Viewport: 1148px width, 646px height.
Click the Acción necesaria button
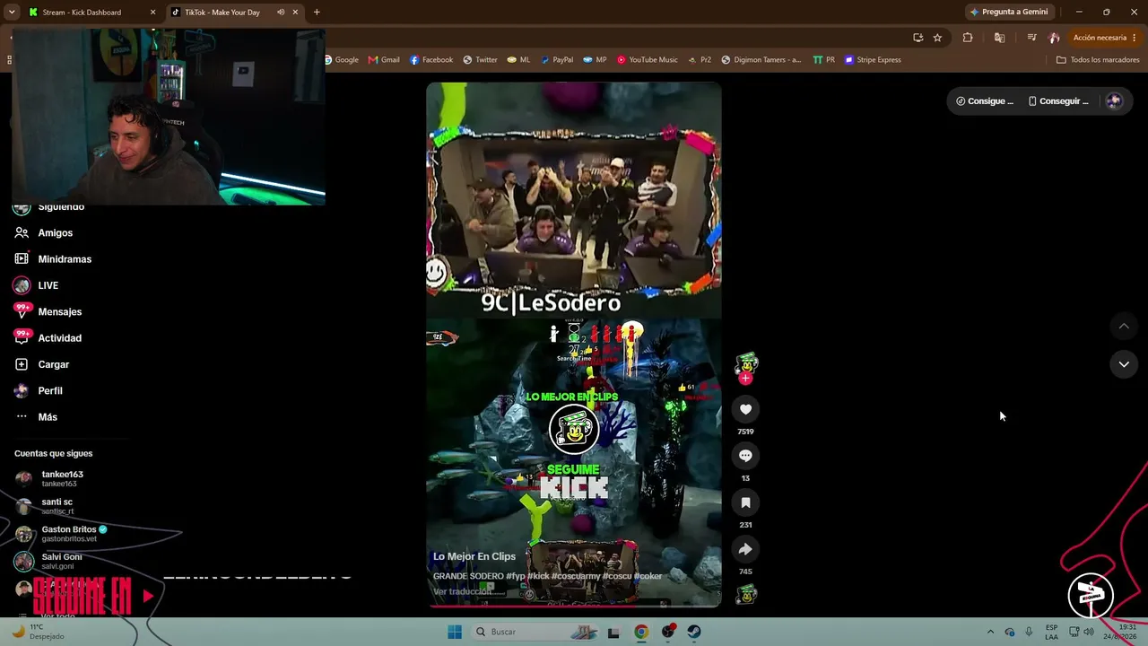point(1104,38)
